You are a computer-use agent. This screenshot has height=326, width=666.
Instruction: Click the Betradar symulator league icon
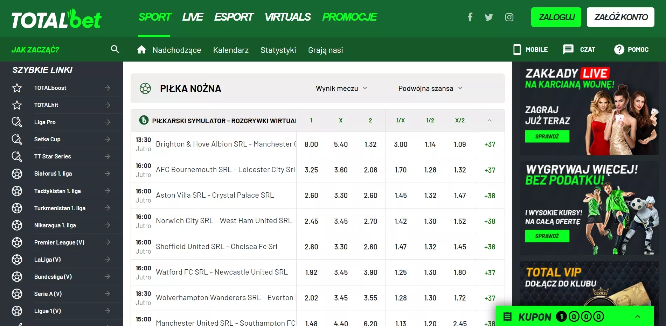coord(144,120)
